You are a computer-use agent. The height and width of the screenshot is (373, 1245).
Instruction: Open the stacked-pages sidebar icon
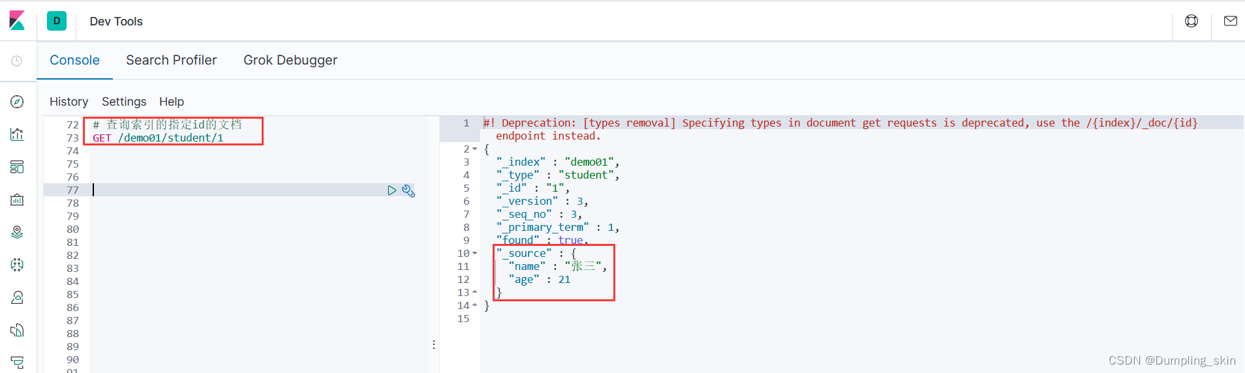(18, 330)
